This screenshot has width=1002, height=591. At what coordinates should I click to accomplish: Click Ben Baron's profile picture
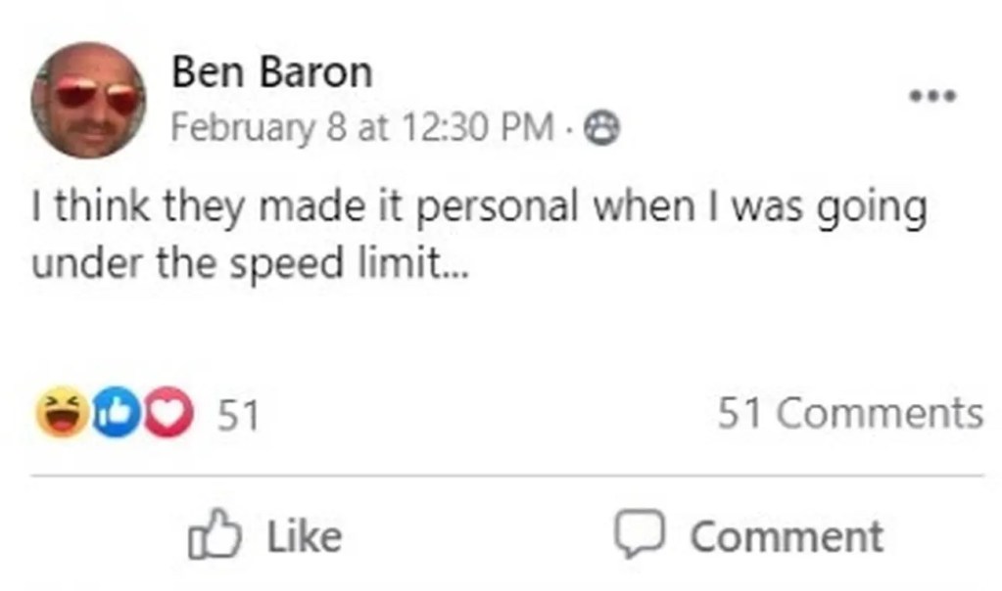pos(88,100)
